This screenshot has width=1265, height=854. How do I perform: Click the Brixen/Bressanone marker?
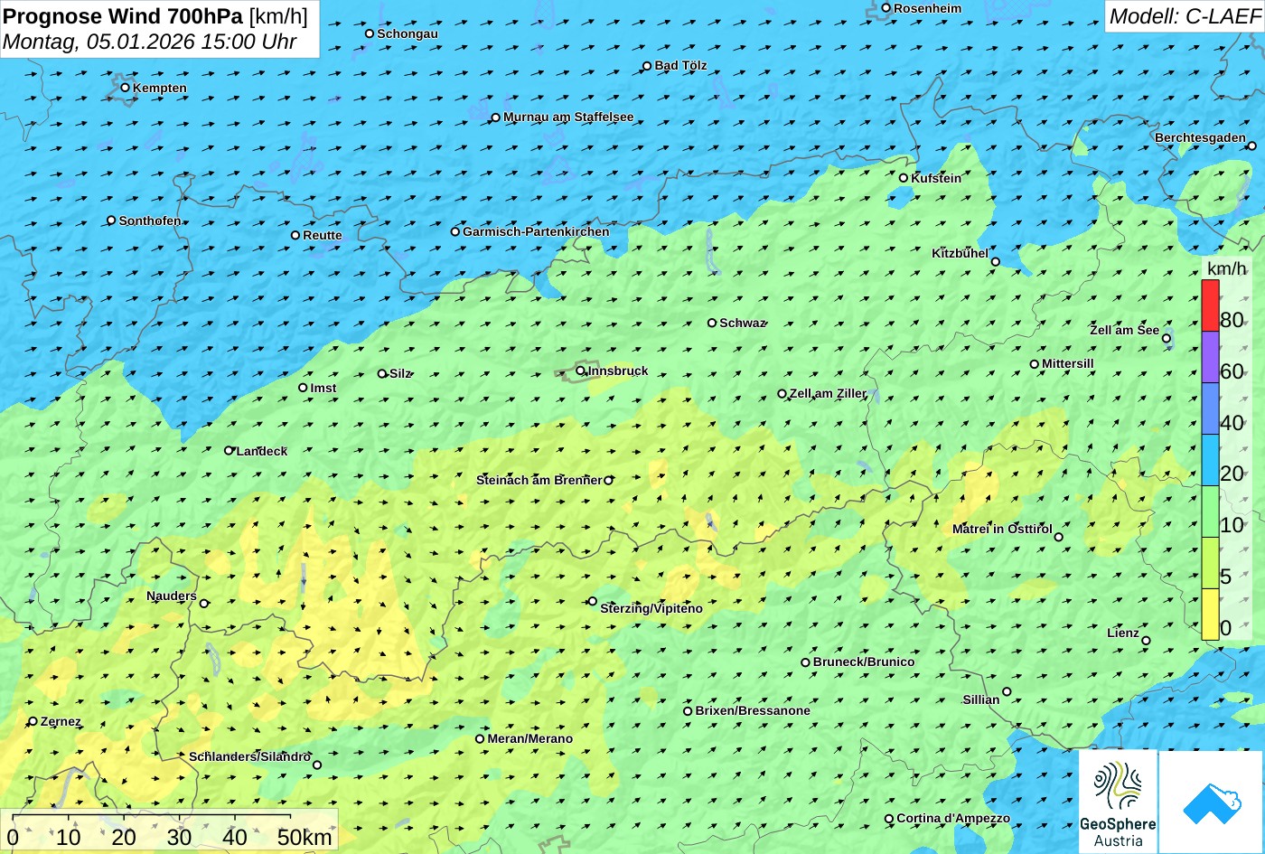[x=688, y=711]
